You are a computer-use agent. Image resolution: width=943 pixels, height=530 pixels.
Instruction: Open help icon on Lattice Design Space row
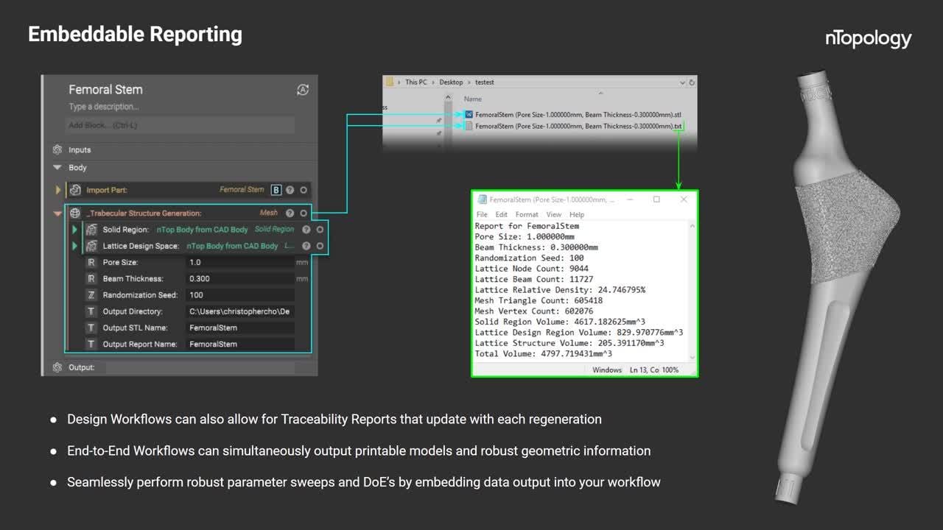point(306,246)
